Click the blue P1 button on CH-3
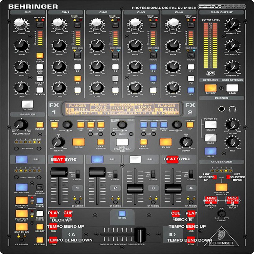The image size is (254, 254). tap(153, 67)
